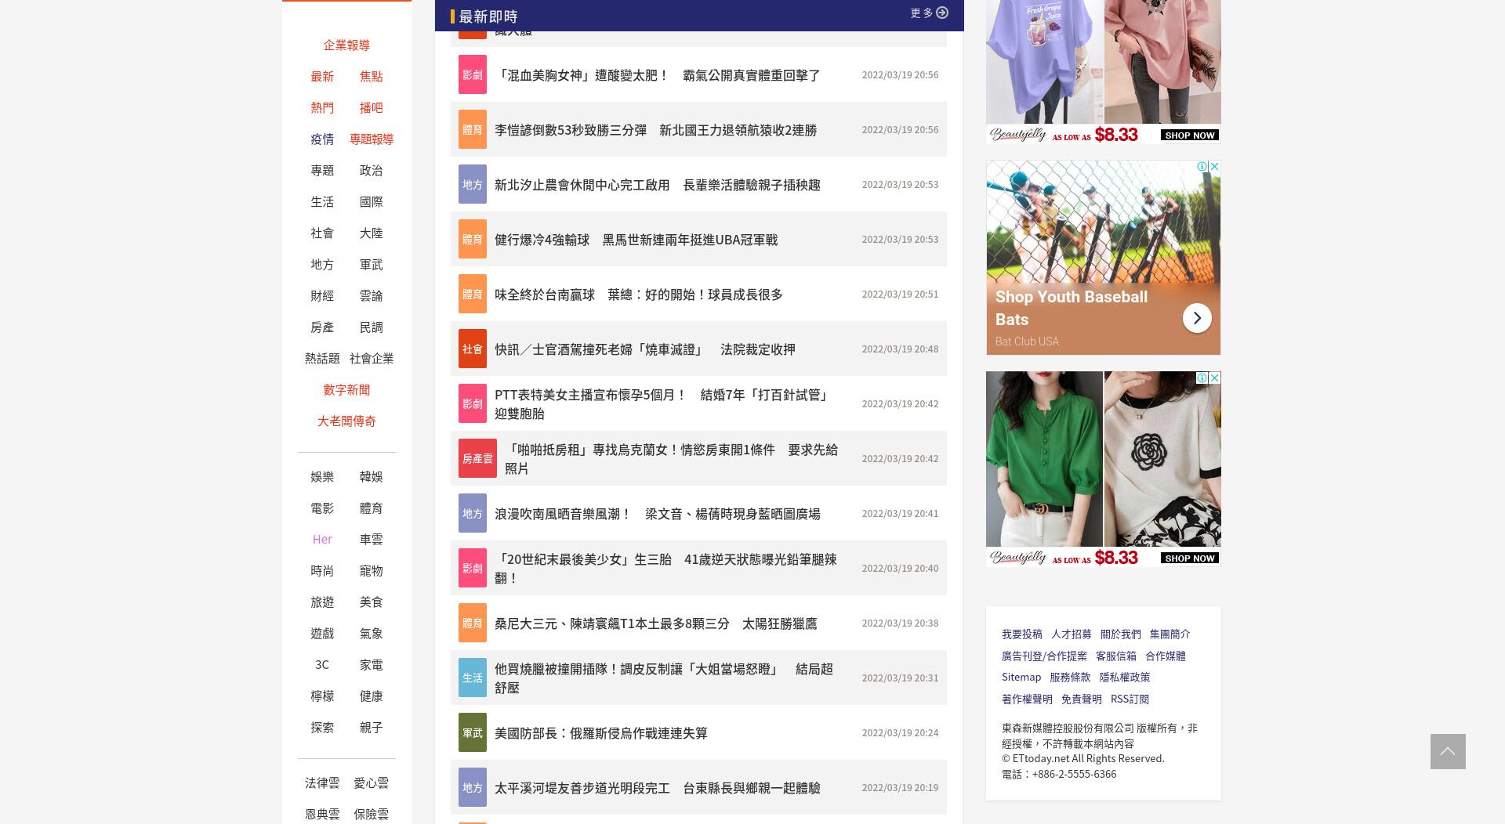
Task: Close the Baseball Bats ad
Action: [1214, 167]
